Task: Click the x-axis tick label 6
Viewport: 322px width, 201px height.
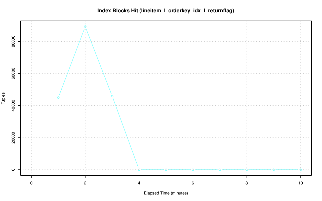Action: click(x=193, y=183)
